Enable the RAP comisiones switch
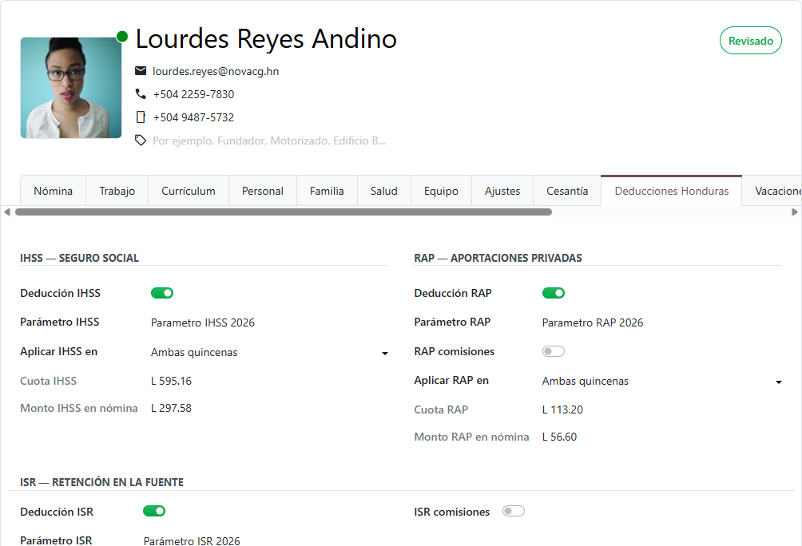This screenshot has width=802, height=546. pos(554,351)
